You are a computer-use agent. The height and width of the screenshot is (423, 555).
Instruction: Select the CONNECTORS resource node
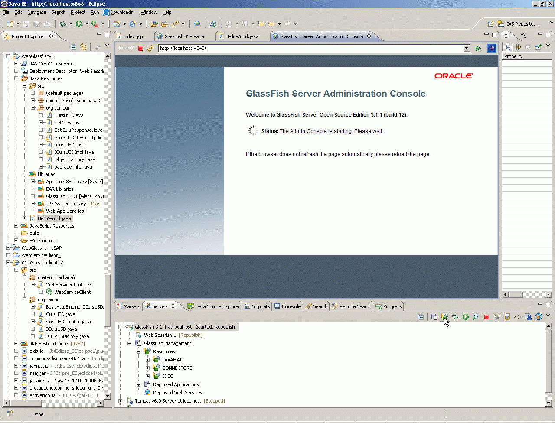[177, 368]
